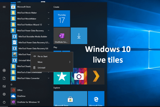Click MiniTool Power Data Recovery 8.6 icon
160x107 pixels.
15,48
